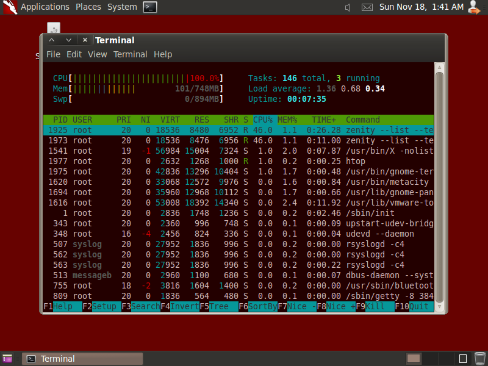488x366 pixels.
Task: Open the mail envelope indicator
Action: [367, 7]
